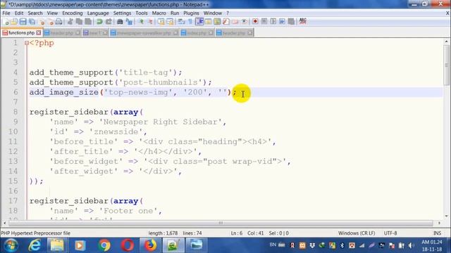Run macro multiple times icon
This screenshot has height=253, width=451.
282,22
